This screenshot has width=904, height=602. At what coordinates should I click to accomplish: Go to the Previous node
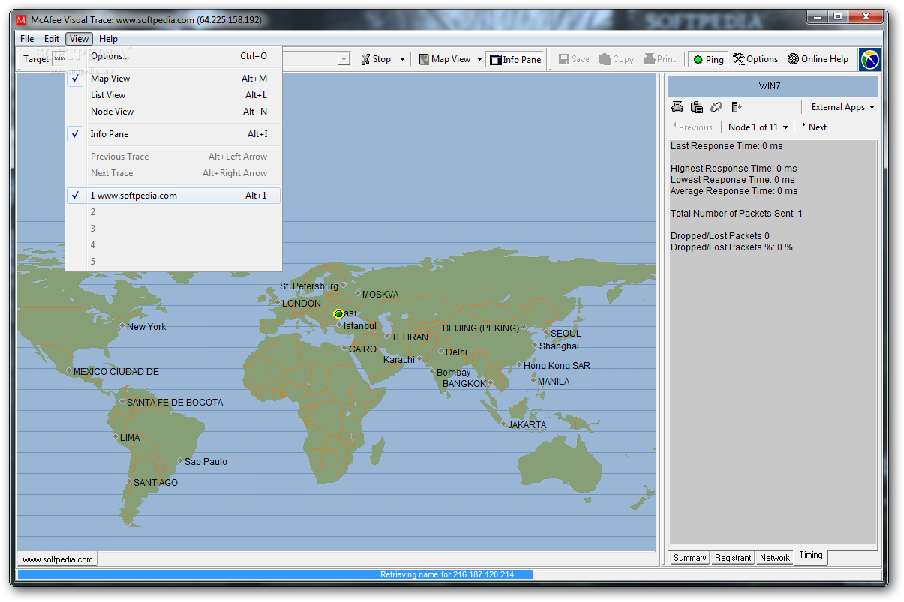coord(692,127)
